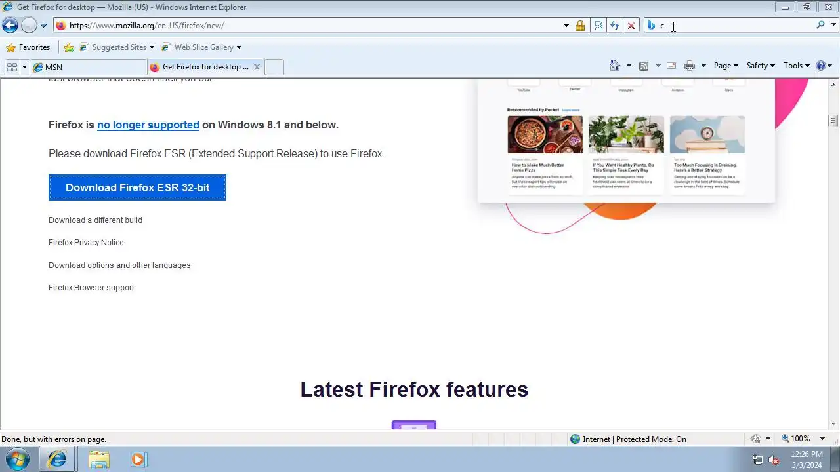Open Suggested Sites on favorites bar
The image size is (840, 472).
coord(113,47)
